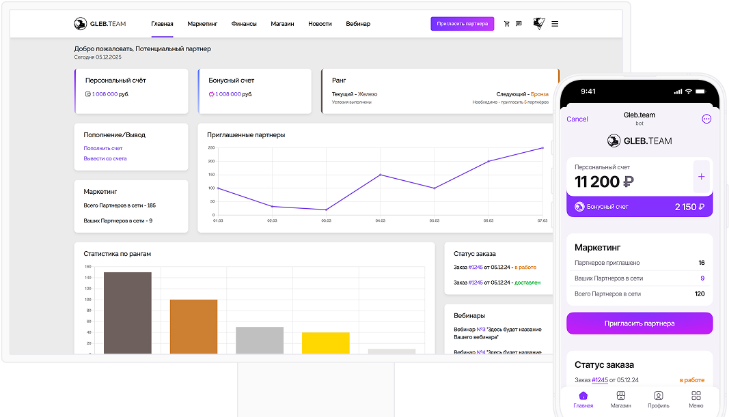The image size is (729, 417).
Task: Click the GLEB.TEAM logo in desktop header
Action: (x=100, y=24)
